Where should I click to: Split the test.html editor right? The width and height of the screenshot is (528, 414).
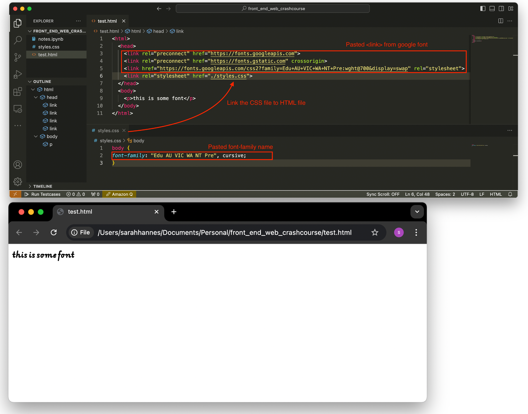point(501,21)
